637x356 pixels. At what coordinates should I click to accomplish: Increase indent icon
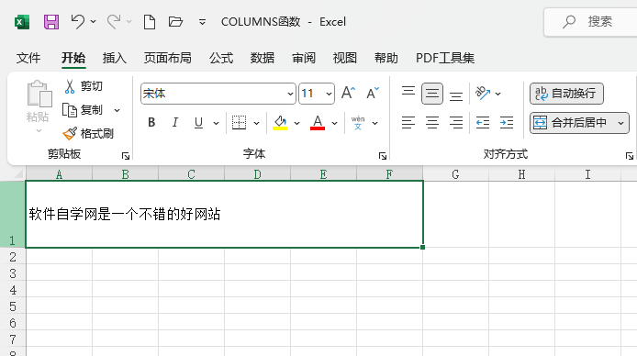pyautogui.click(x=507, y=123)
